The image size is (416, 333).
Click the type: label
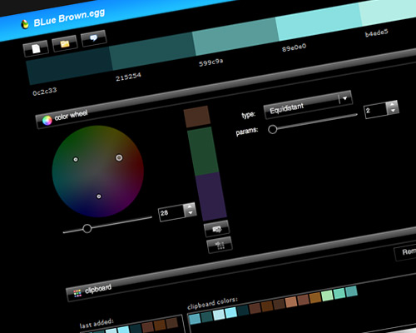(249, 115)
